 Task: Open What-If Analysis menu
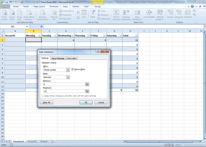pos(160,15)
